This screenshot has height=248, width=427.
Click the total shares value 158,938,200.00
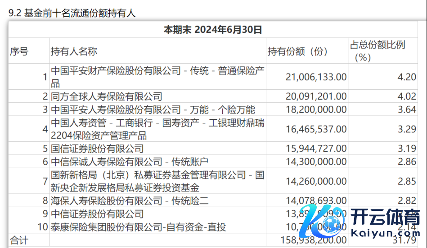click(314, 240)
